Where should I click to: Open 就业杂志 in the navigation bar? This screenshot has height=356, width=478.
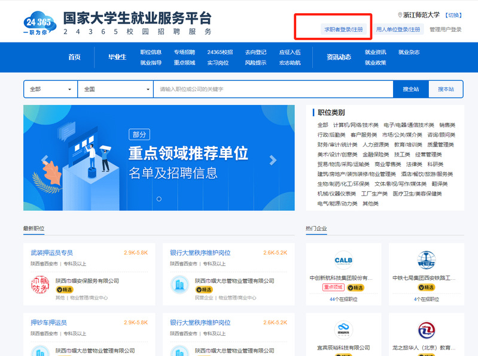[409, 52]
